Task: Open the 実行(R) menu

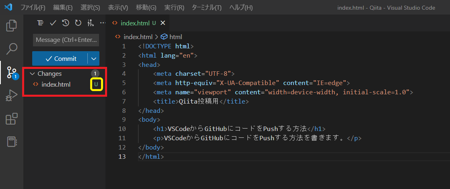Action: (x=174, y=8)
